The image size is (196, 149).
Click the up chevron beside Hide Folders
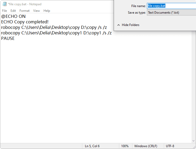click(x=118, y=25)
